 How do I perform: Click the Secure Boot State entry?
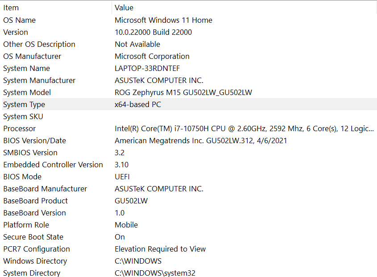click(33, 237)
